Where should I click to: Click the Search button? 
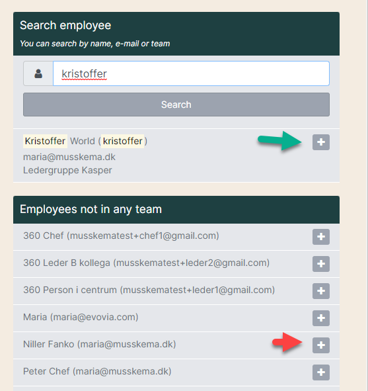click(176, 105)
